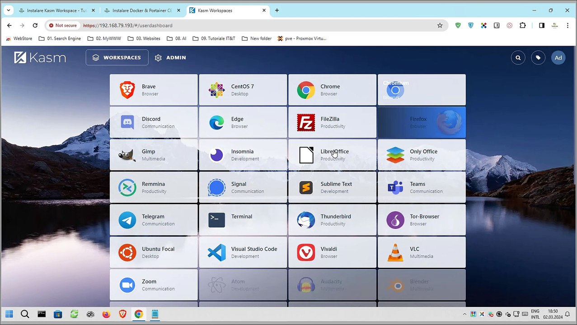Open Chrome three-dot menu
This screenshot has width=577, height=325.
pyautogui.click(x=568, y=26)
